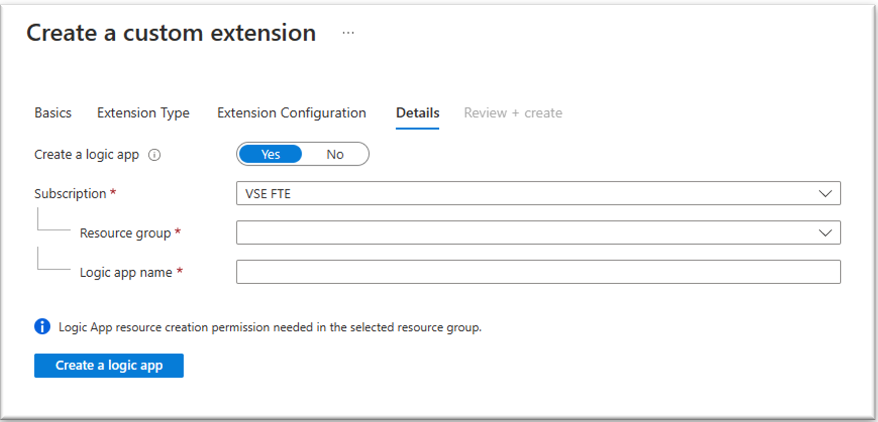This screenshot has width=878, height=422.
Task: Click the Create a custom extension heading
Action: tap(171, 33)
